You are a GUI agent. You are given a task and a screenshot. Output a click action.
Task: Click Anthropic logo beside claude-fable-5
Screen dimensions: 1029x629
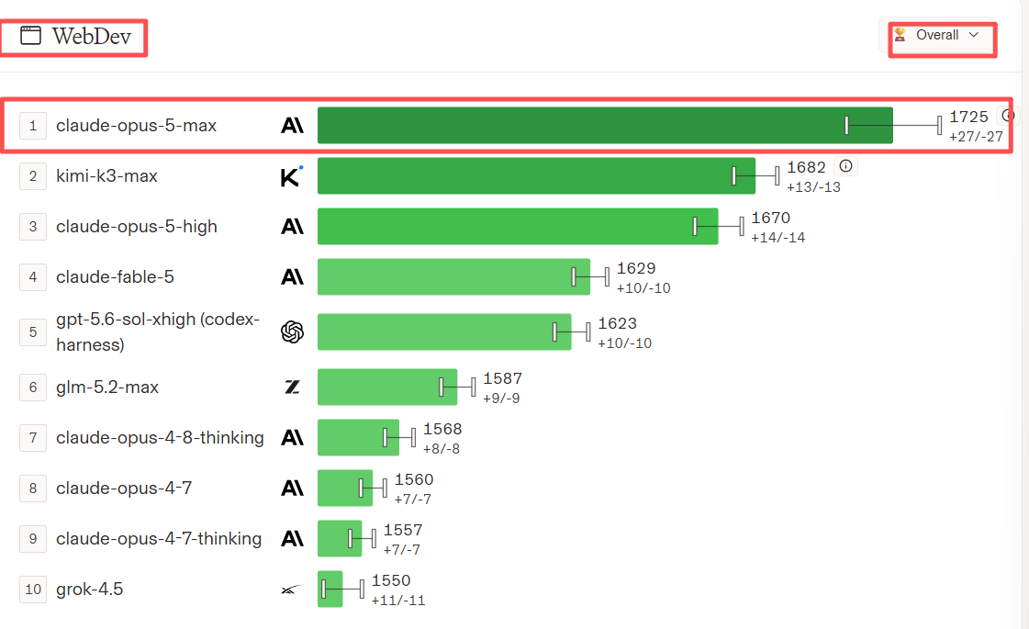(x=292, y=277)
